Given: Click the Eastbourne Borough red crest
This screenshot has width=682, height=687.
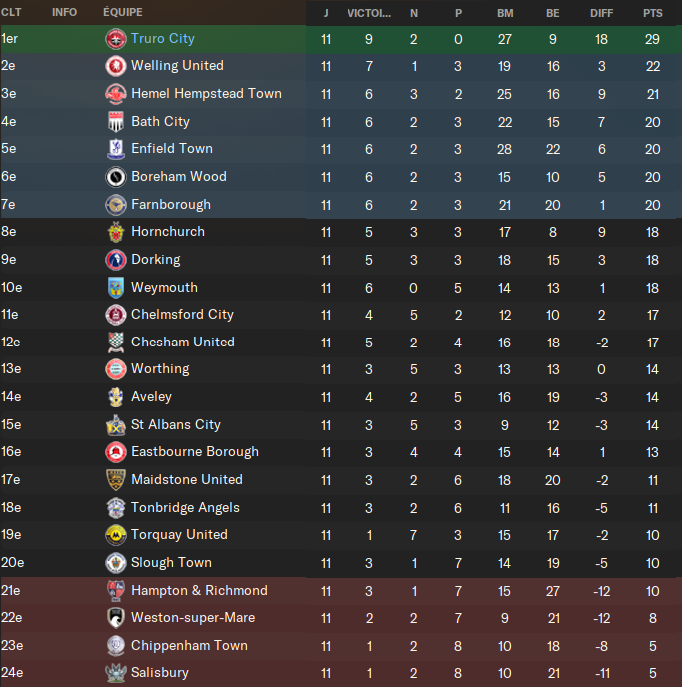Looking at the screenshot, I should click(116, 452).
